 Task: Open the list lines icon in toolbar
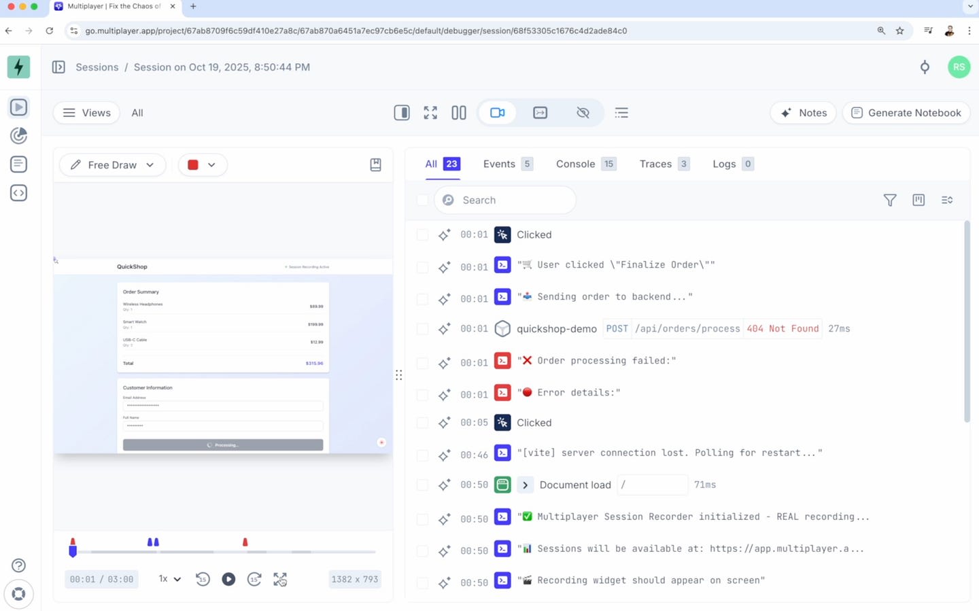tap(621, 113)
